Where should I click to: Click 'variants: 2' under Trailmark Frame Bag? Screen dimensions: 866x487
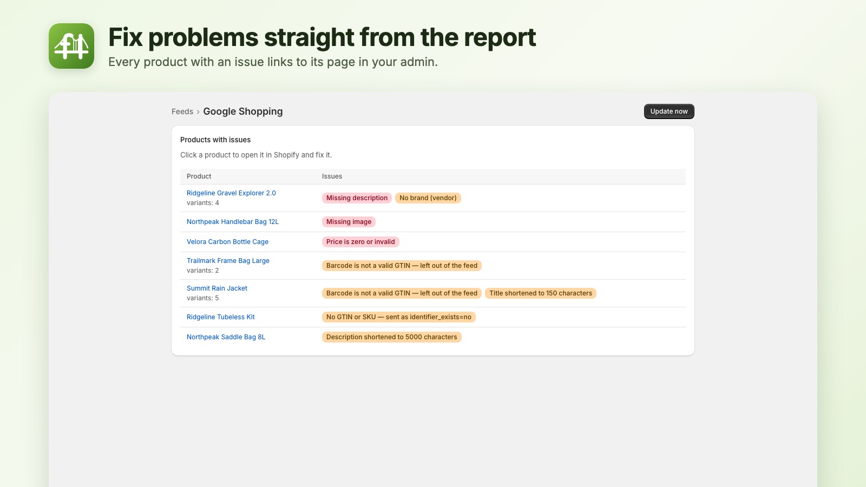point(203,271)
